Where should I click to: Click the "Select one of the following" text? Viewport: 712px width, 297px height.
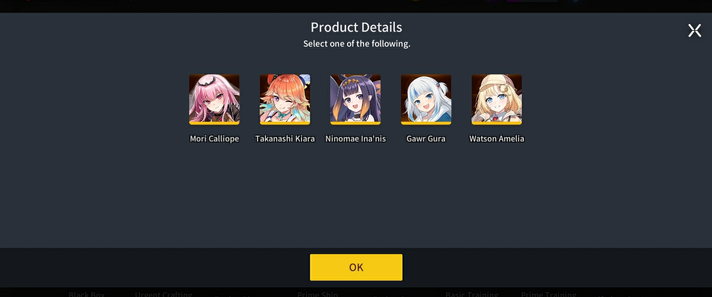(x=357, y=44)
